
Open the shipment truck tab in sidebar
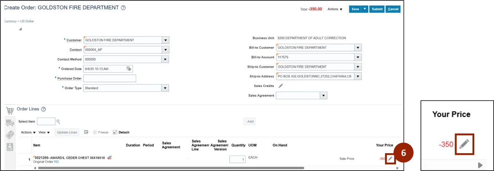[x=10, y=123]
